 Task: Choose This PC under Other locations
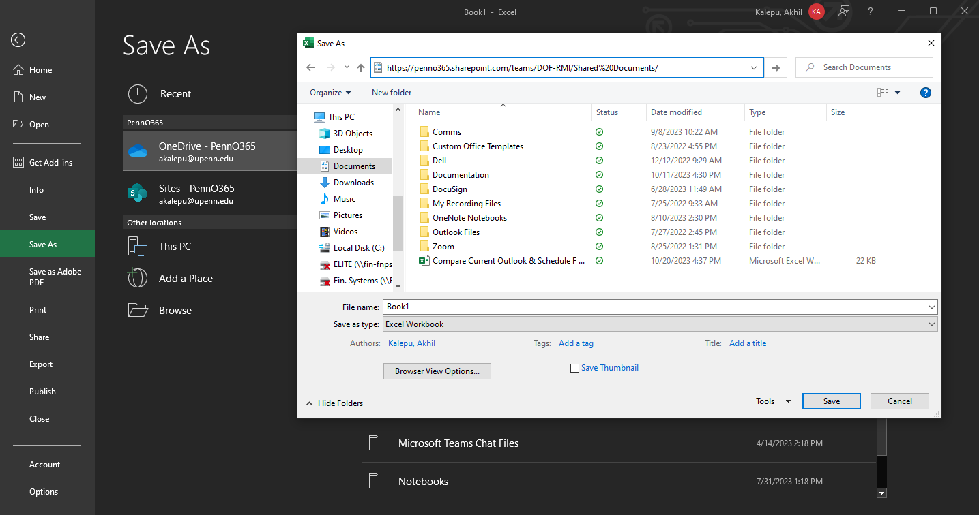coord(210,247)
